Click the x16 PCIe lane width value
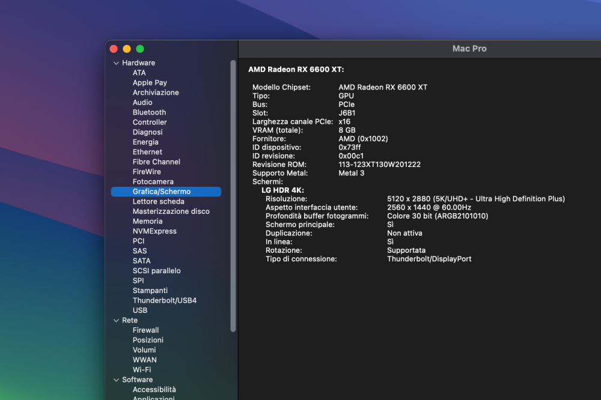The image size is (601, 400). pos(344,122)
